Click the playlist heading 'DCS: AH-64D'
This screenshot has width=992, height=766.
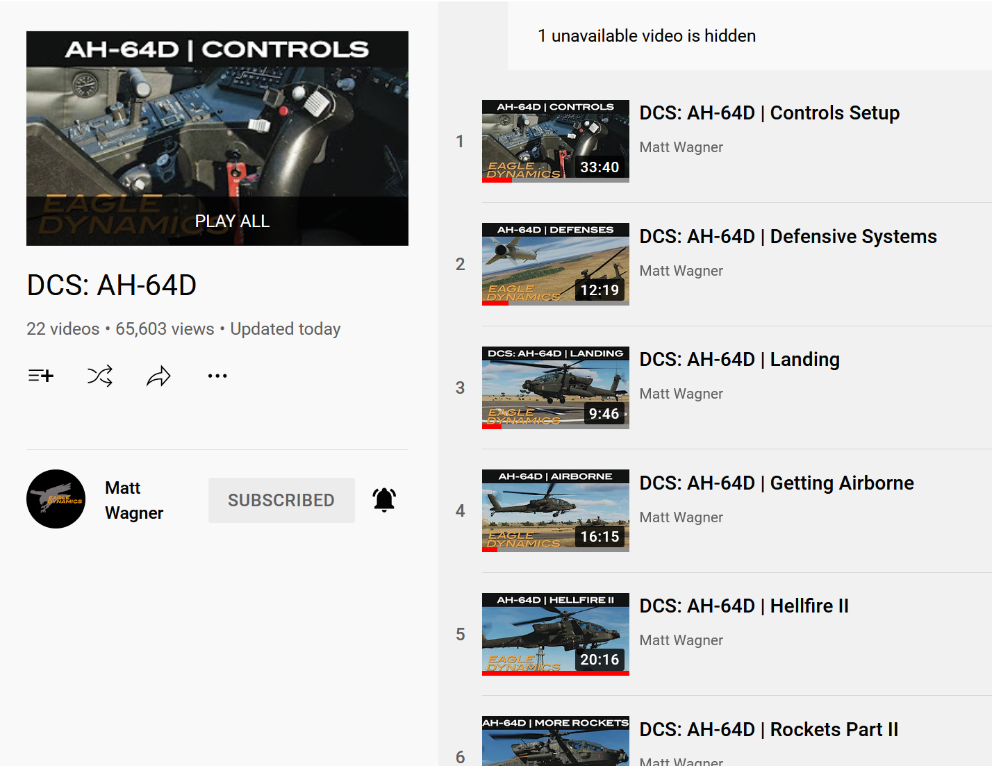point(112,285)
